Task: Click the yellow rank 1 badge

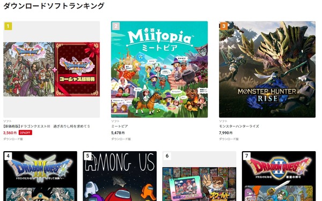Action: 8,26
